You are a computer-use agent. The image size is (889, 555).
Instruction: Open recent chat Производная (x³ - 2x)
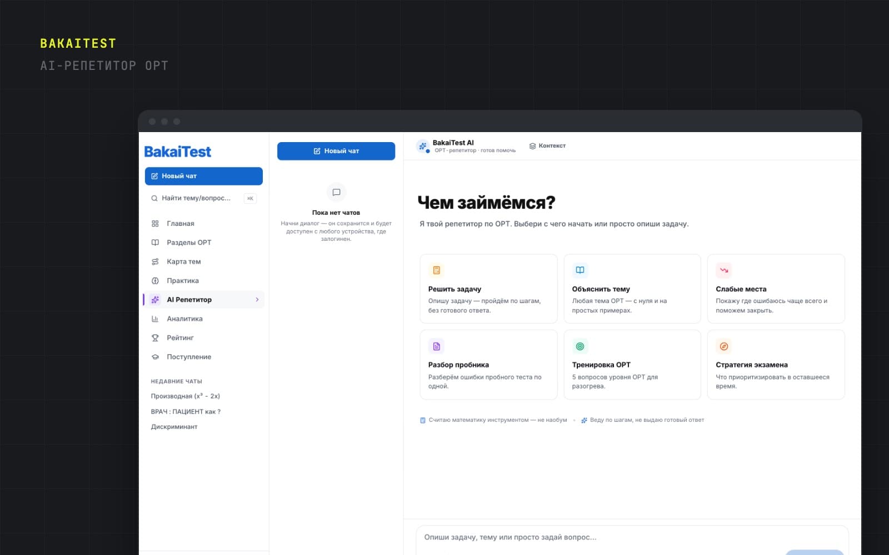click(186, 396)
